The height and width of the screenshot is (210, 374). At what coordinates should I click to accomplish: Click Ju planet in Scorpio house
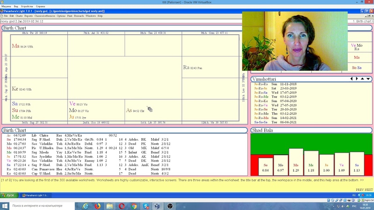tap(72, 117)
